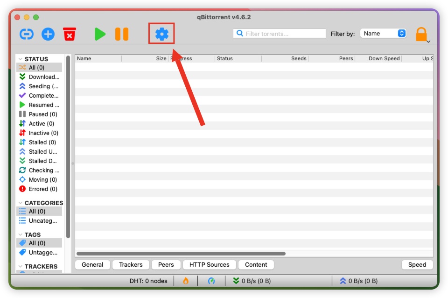Toggle alternative speed limits gauge icon

click(x=211, y=281)
